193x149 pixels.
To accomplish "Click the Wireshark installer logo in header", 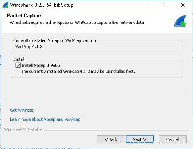I will click(x=180, y=21).
